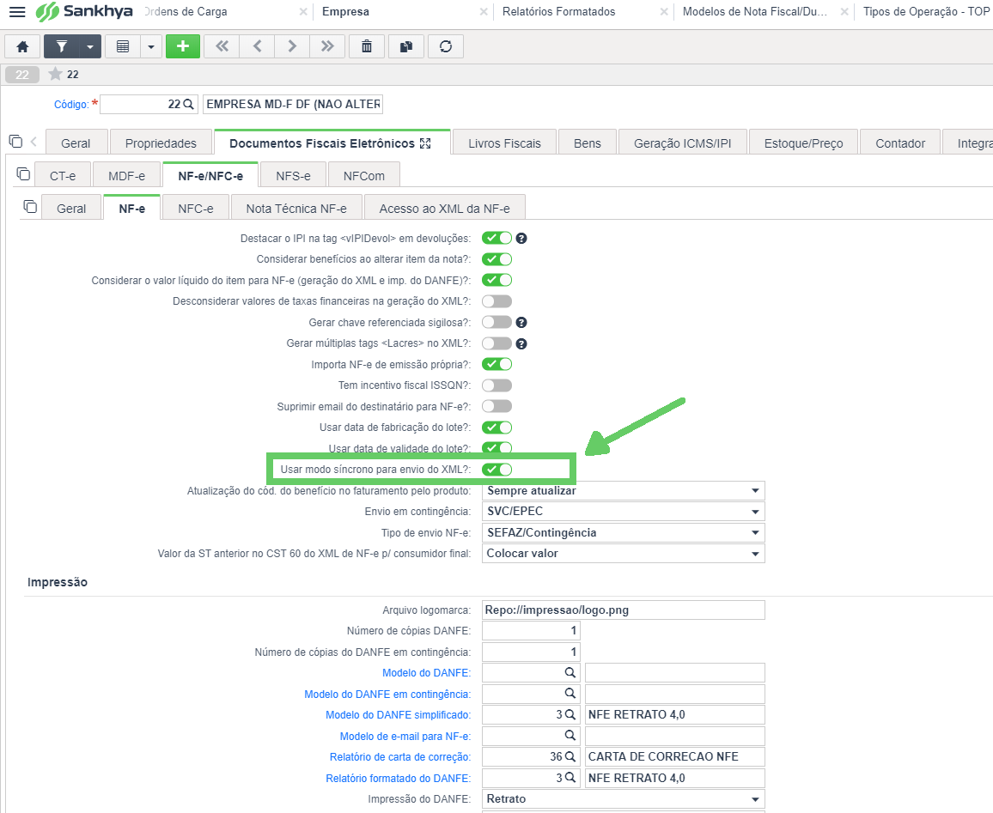
Task: Expand the Tipo de envio NF-e dropdown
Action: tap(623, 533)
